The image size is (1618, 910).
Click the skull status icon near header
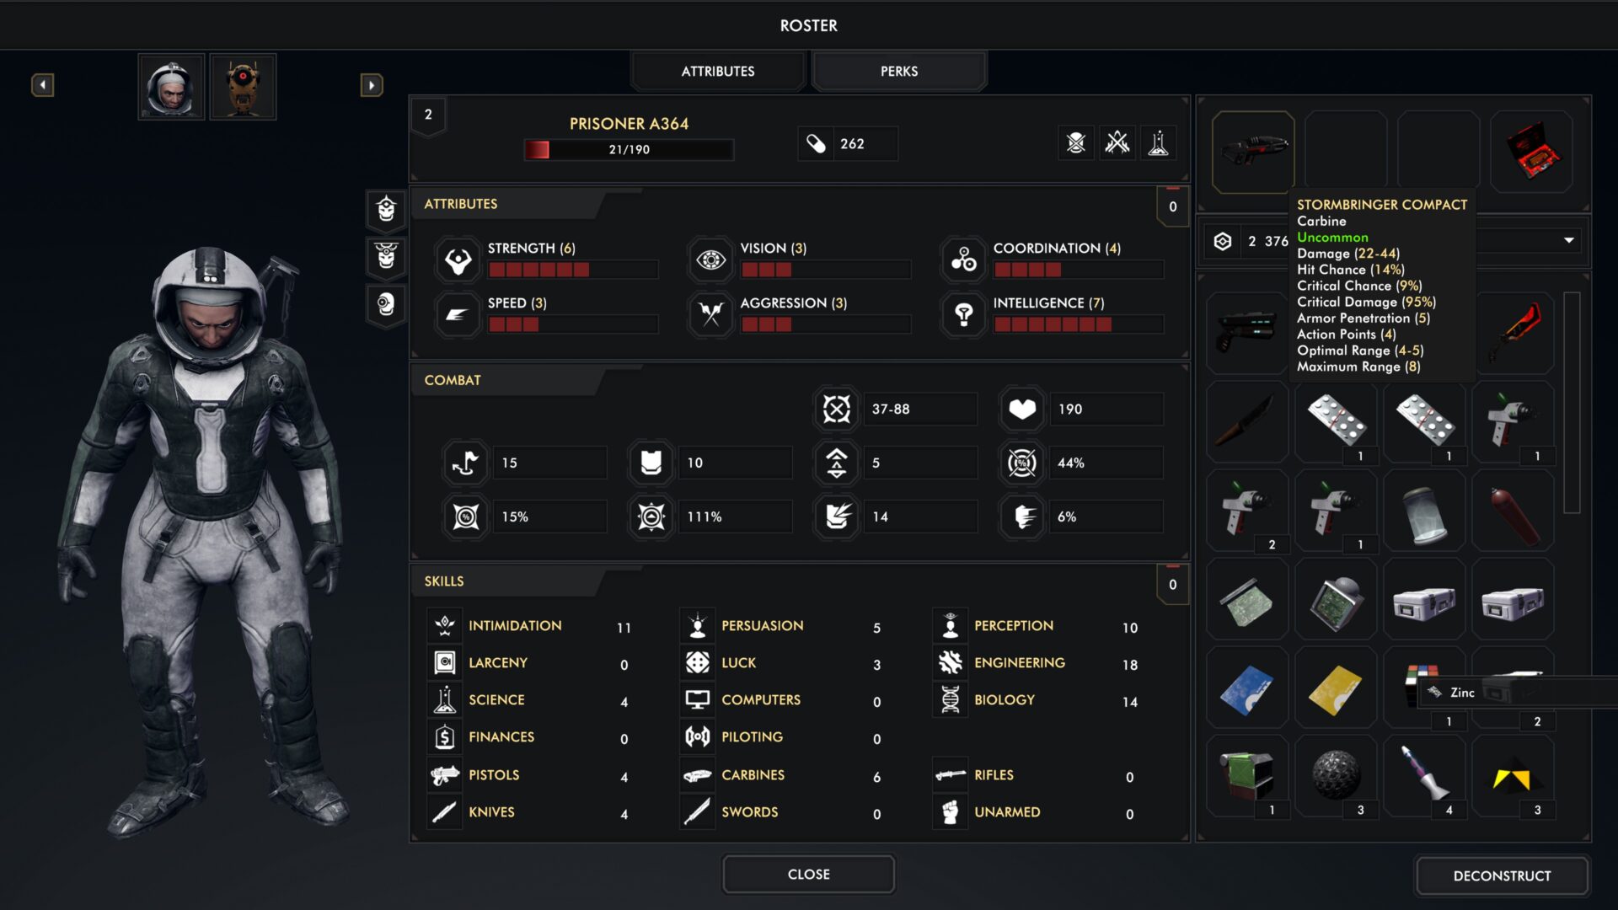pos(1075,143)
